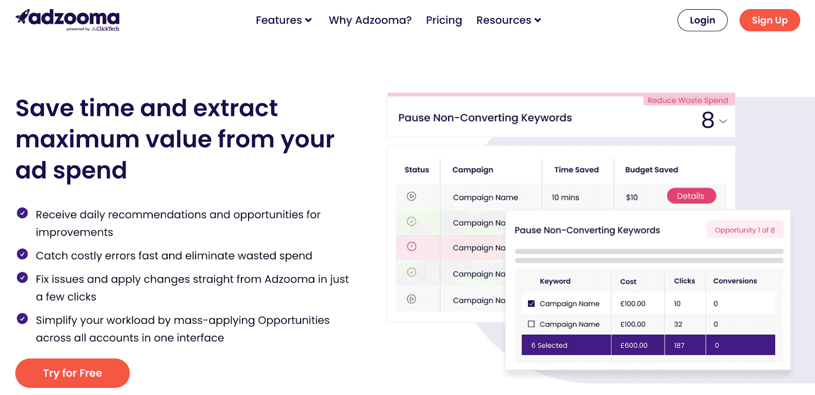This screenshot has height=395, width=815.
Task: Click the checkmark bullet next to costly errors text
Action: [22, 254]
